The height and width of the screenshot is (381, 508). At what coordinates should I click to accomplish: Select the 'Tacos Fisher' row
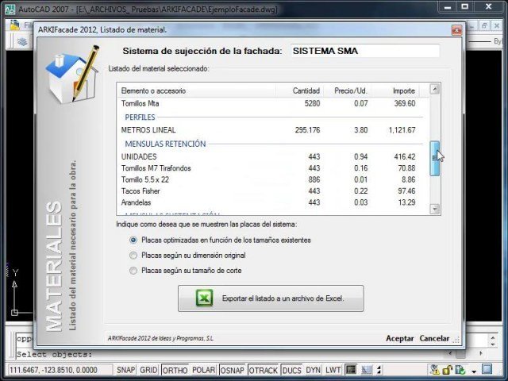268,191
